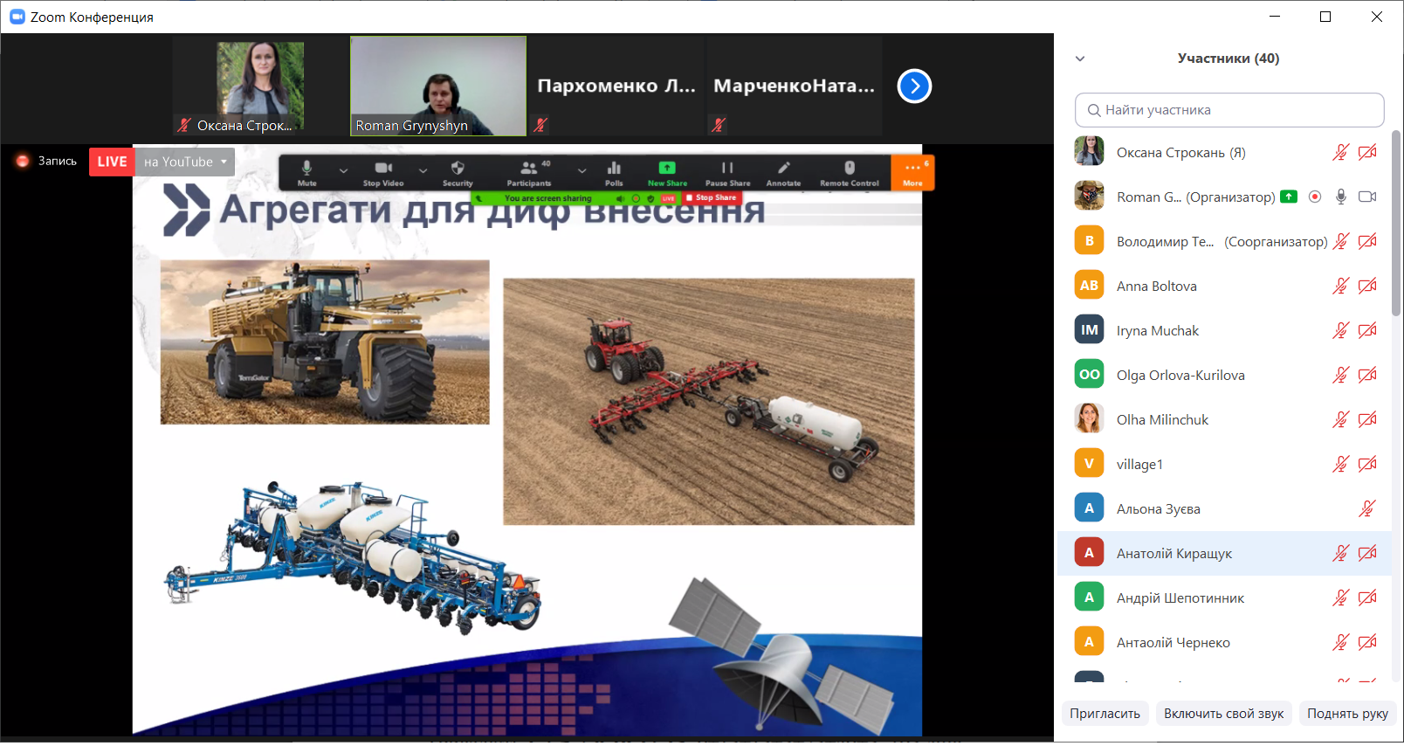The width and height of the screenshot is (1404, 746).
Task: Select participant name 'village1'
Action: (x=1139, y=465)
